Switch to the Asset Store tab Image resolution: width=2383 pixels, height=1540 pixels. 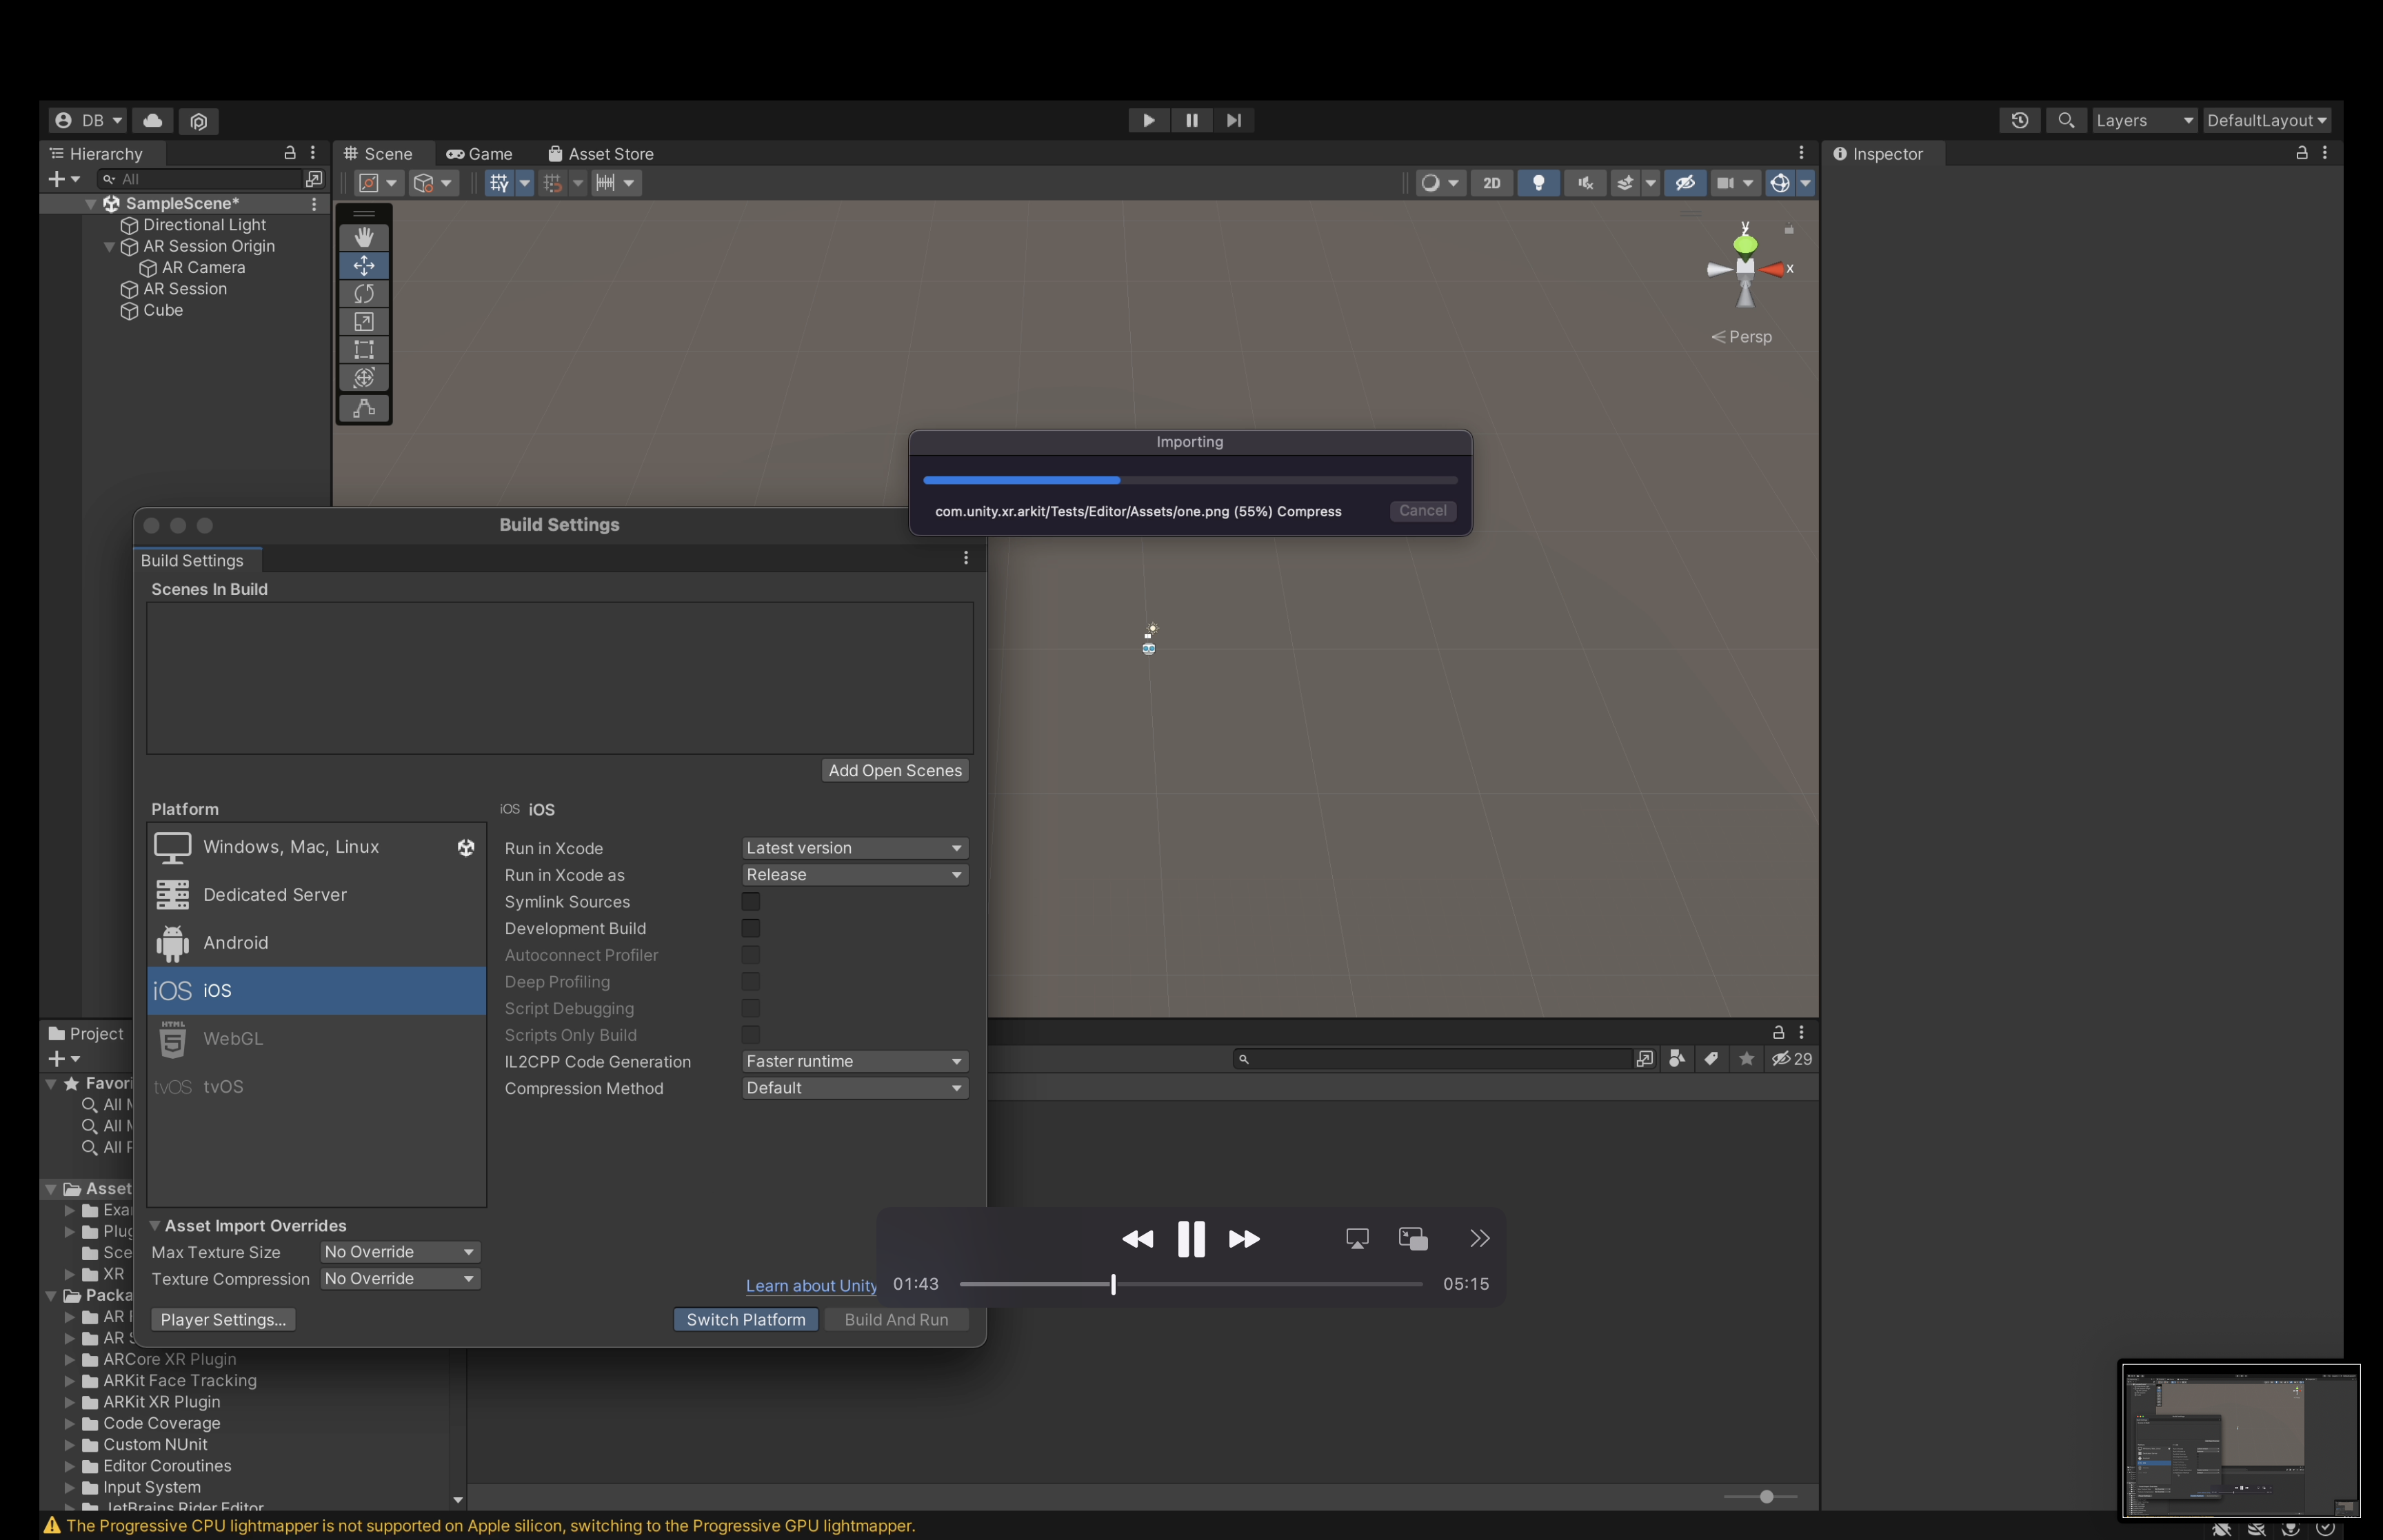pyautogui.click(x=600, y=154)
